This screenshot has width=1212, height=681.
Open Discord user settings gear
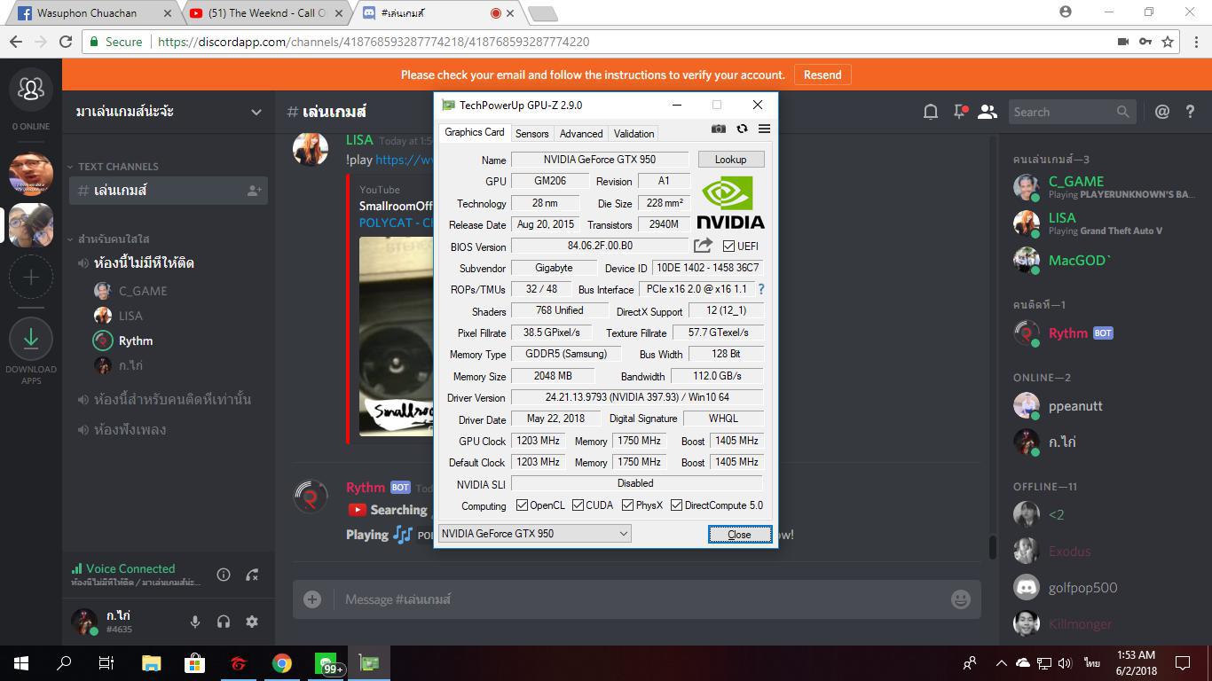(x=252, y=622)
